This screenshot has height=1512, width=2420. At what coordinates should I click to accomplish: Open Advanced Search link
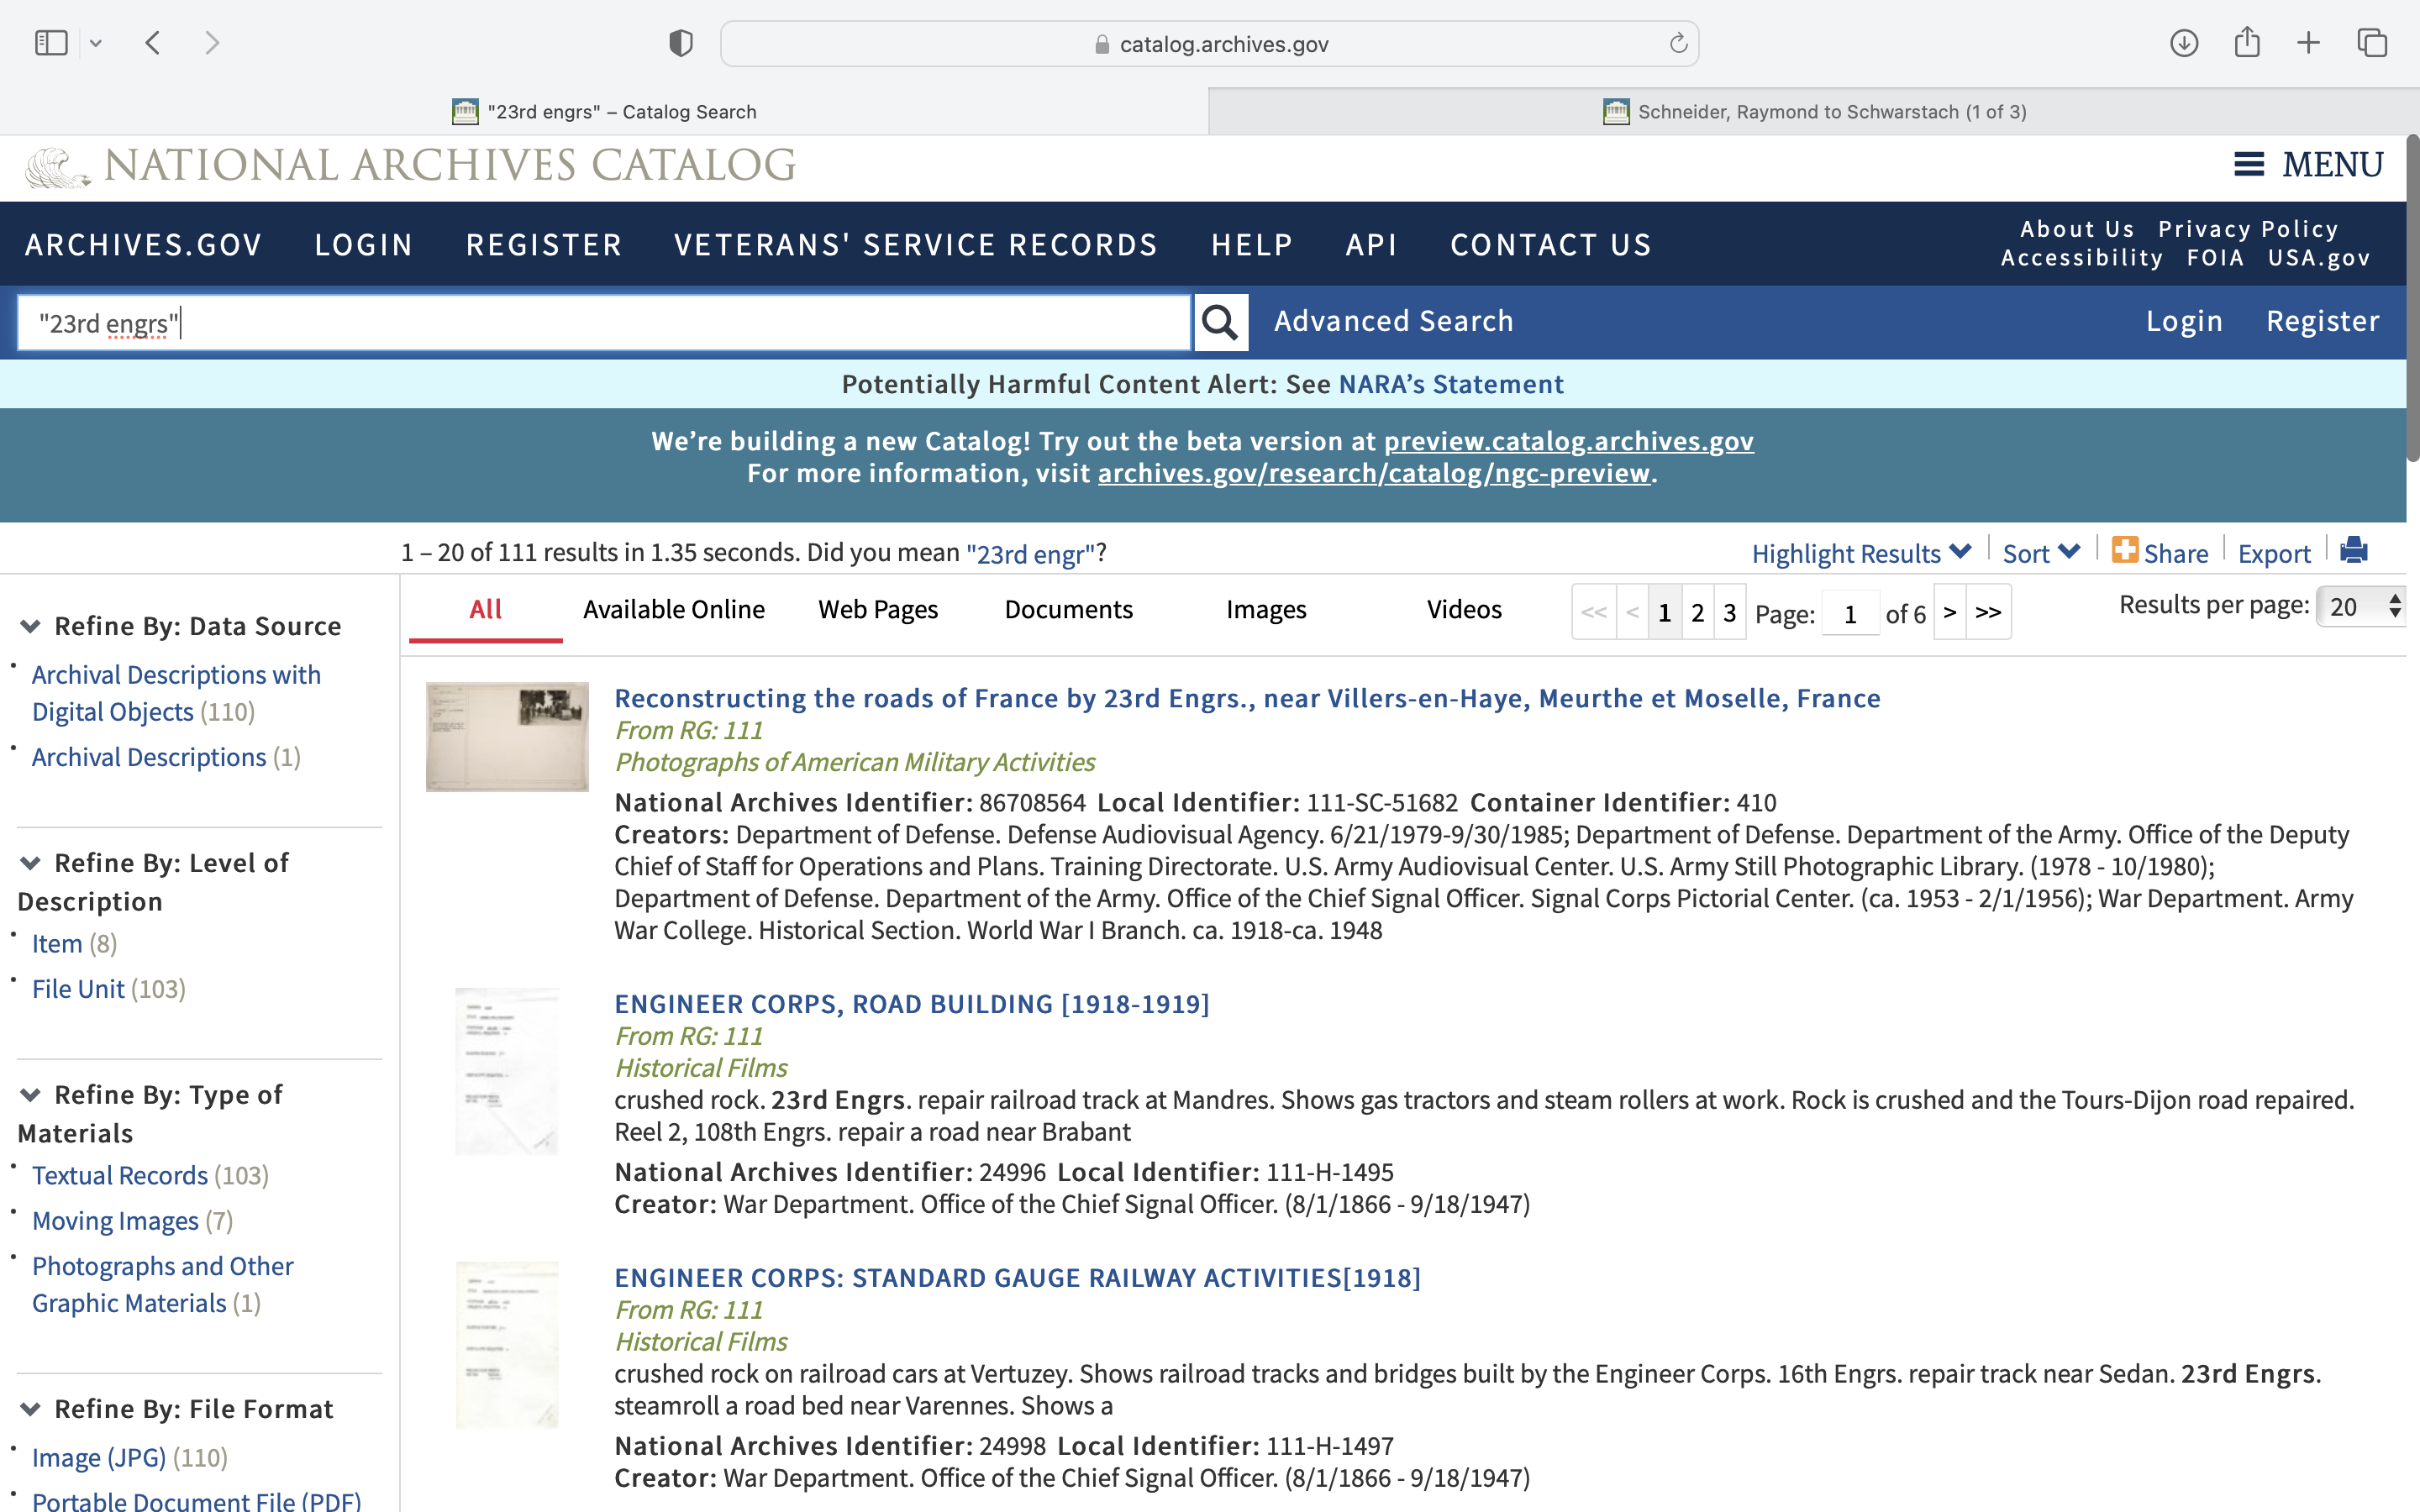click(1393, 321)
